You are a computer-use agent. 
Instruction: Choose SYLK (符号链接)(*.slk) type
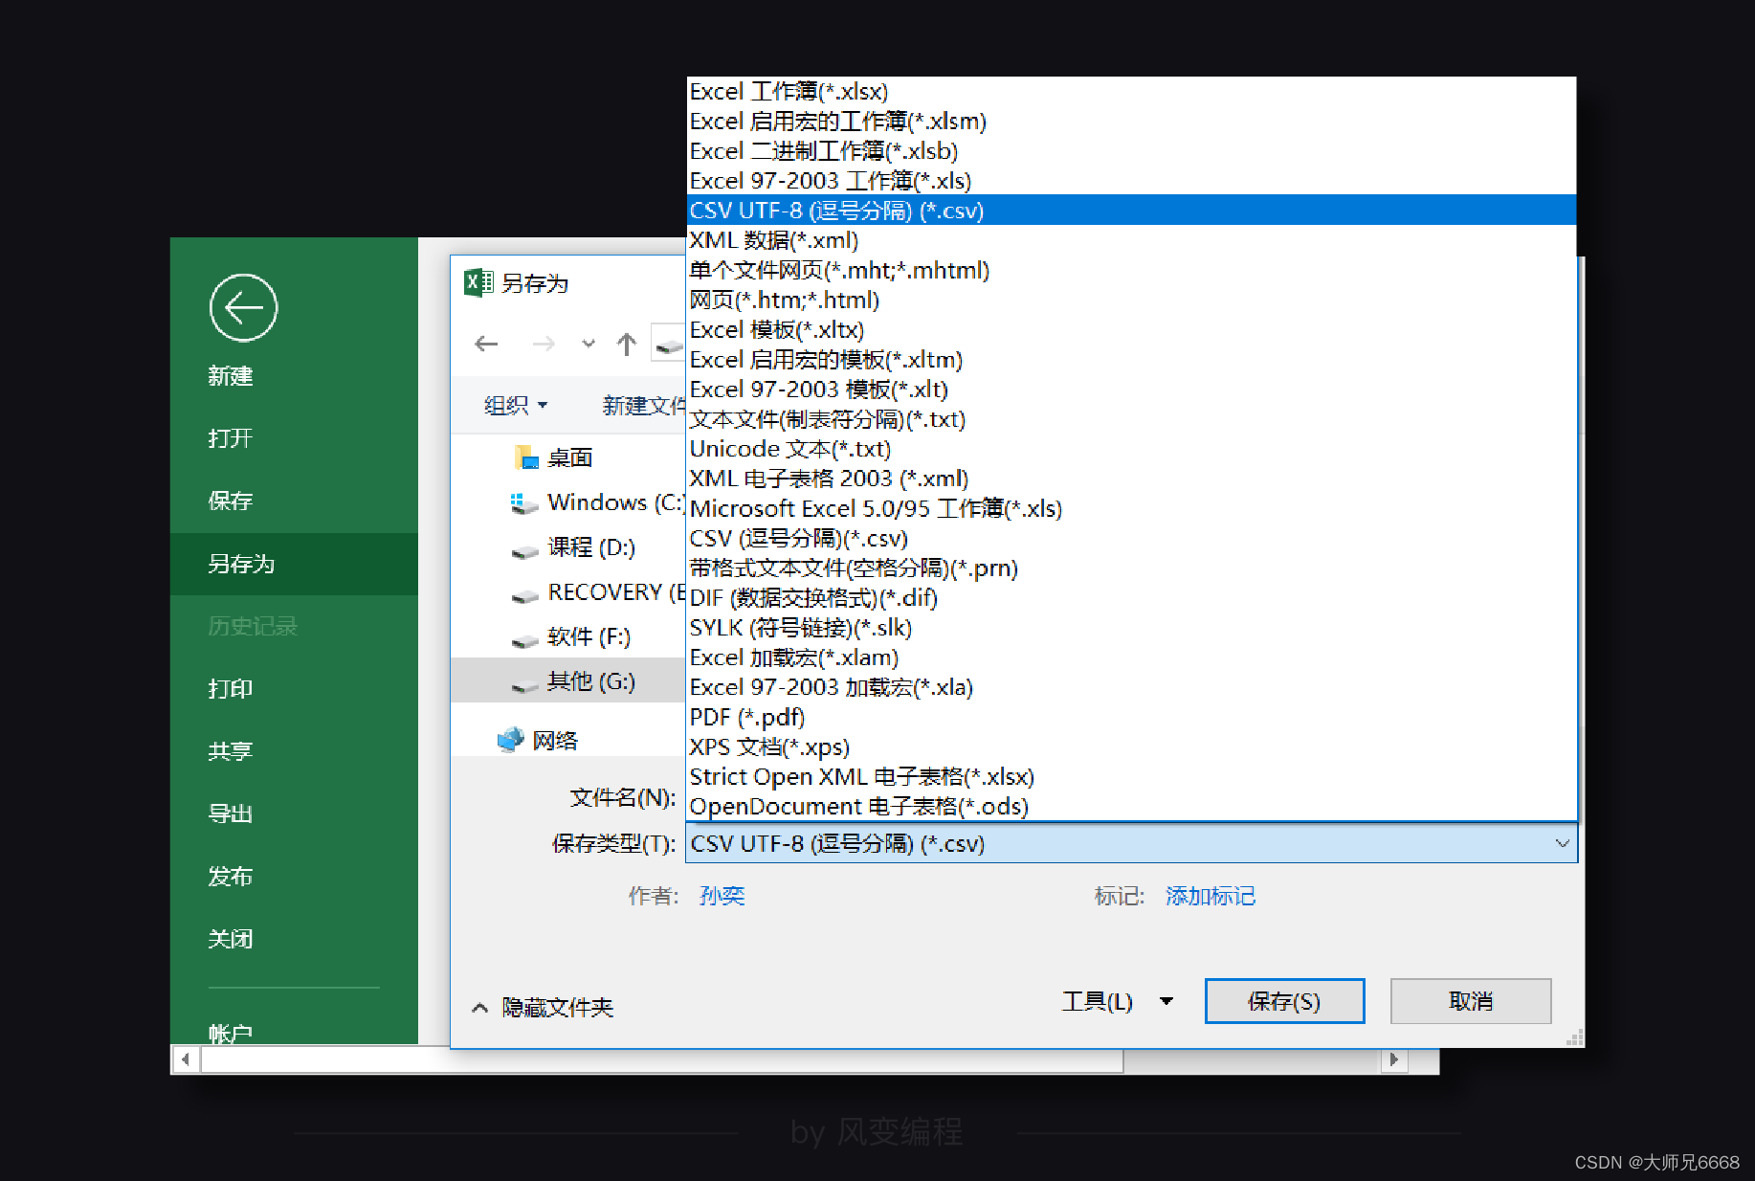(1131, 628)
